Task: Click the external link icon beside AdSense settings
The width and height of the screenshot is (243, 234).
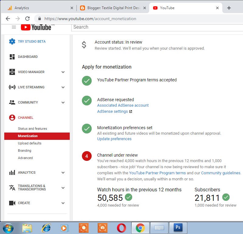Action: (131, 112)
